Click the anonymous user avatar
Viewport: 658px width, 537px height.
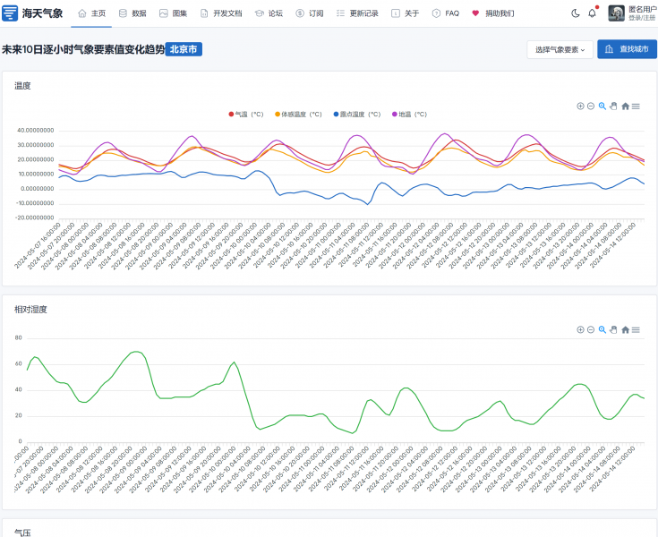tap(617, 13)
